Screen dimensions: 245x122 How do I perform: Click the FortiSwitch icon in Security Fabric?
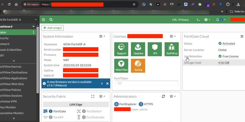pos(79,111)
